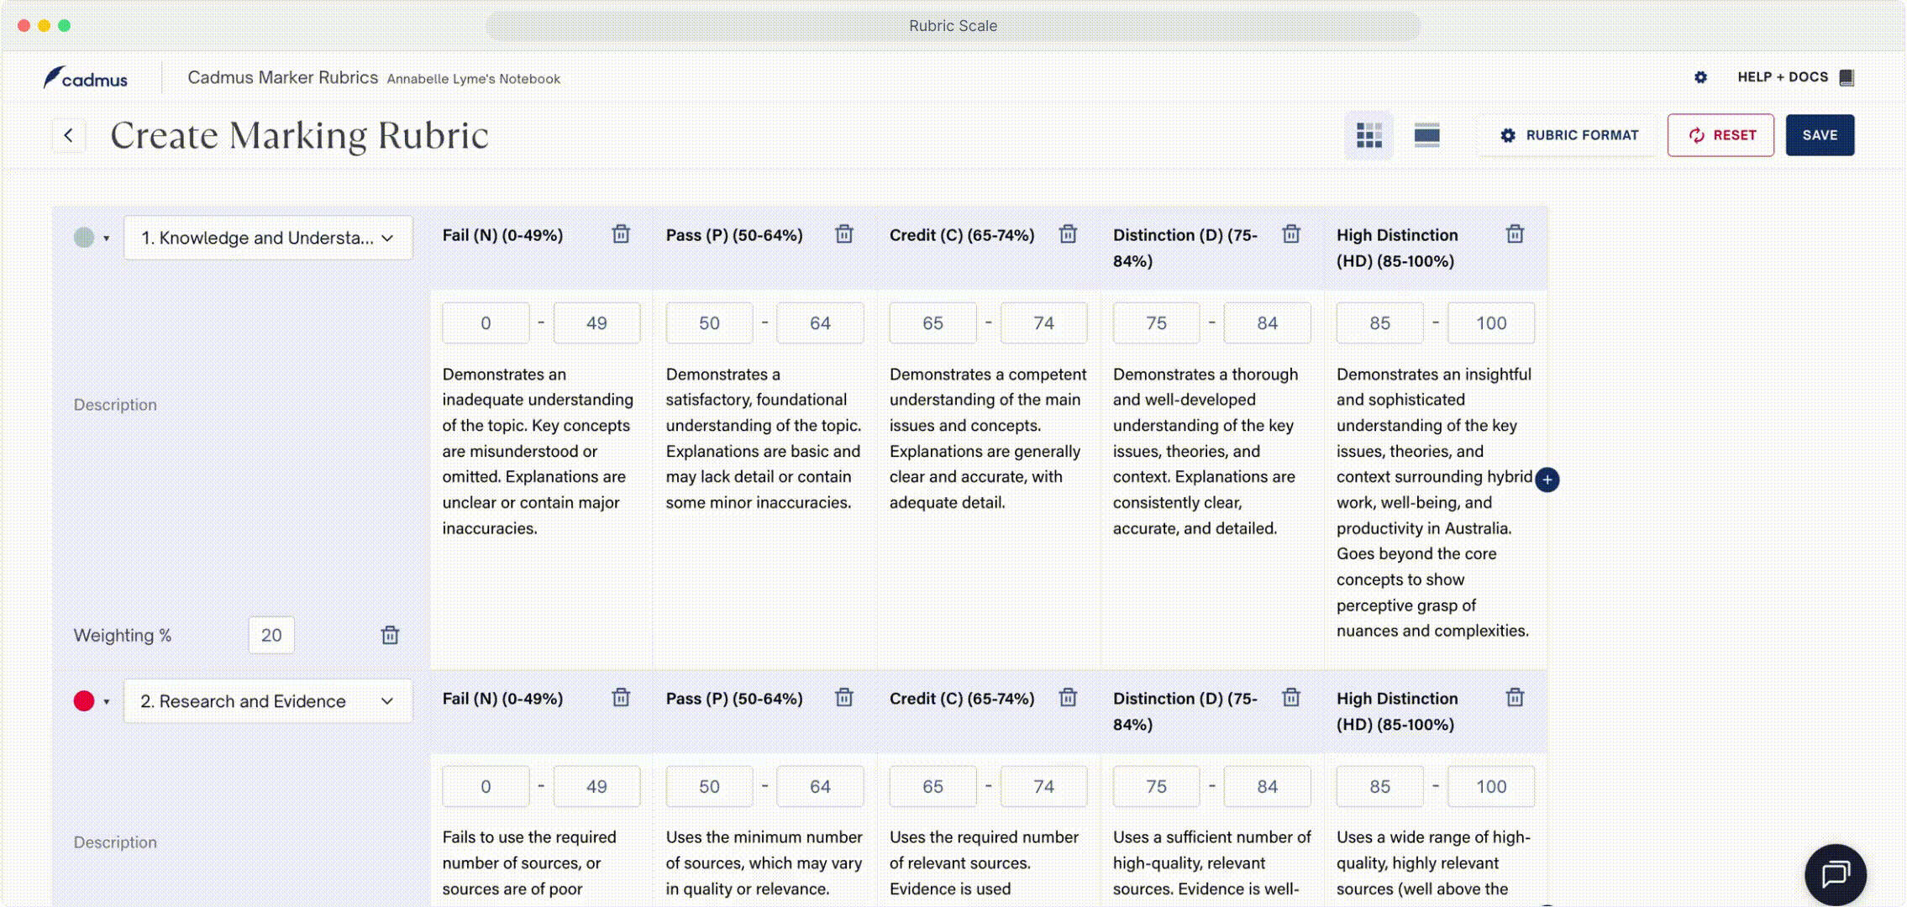1907x907 pixels.
Task: Open color picker arrow beside red dot
Action: pos(107,702)
